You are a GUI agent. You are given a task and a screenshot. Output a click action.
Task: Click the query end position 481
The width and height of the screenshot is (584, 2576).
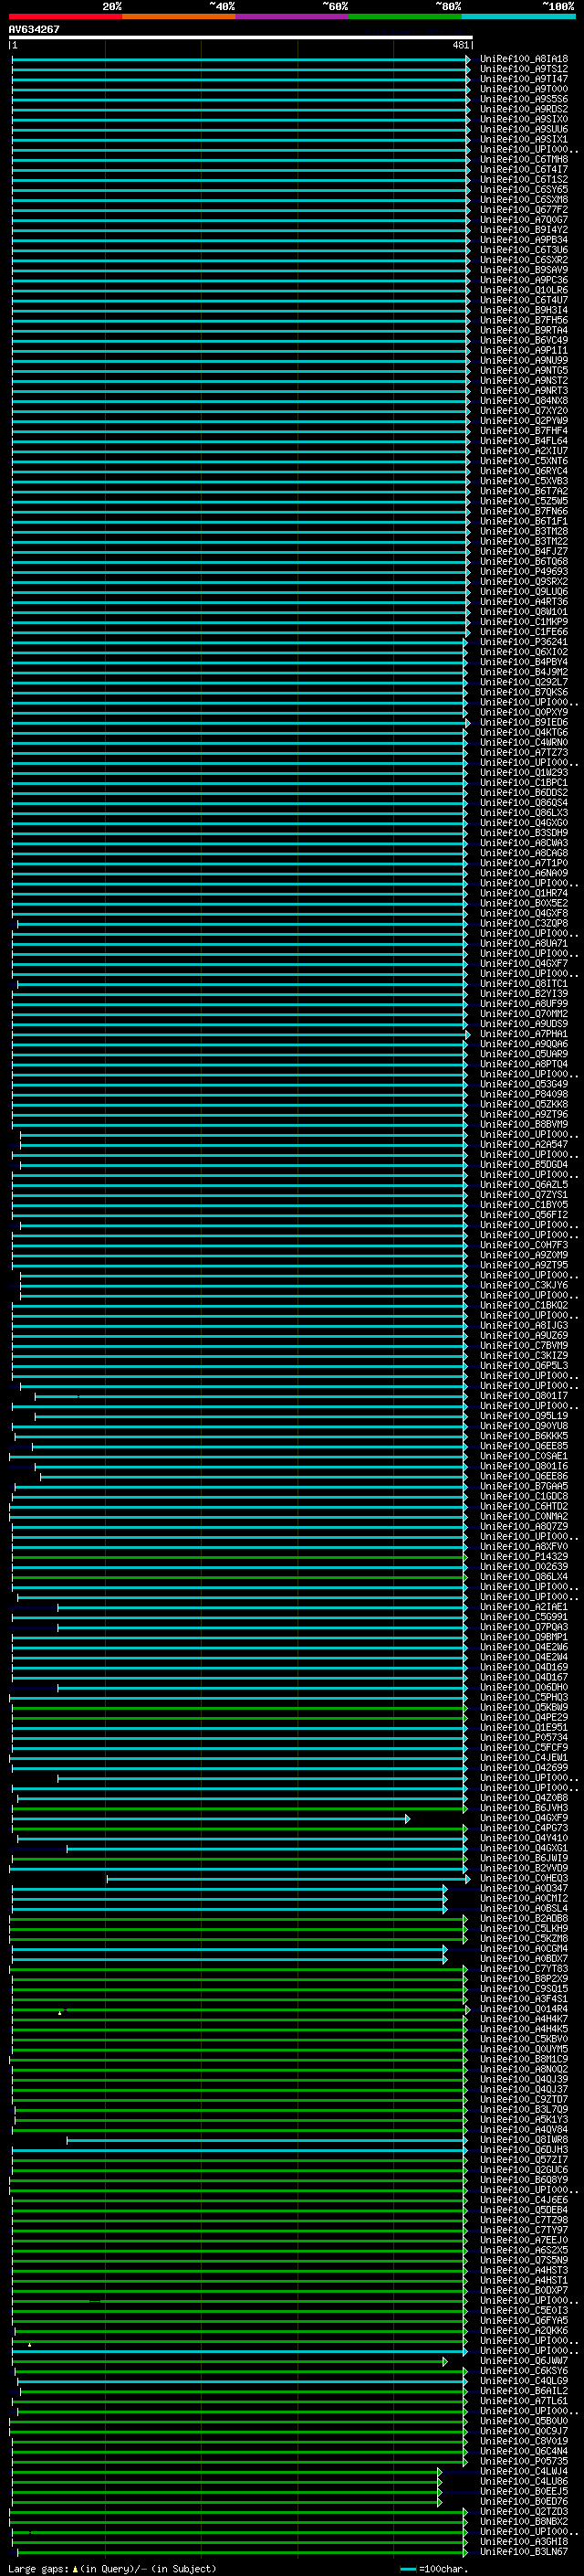point(460,45)
